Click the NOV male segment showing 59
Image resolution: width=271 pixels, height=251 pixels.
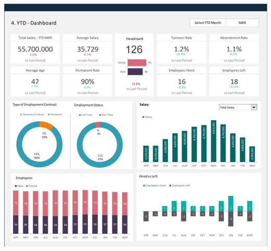(x=85, y=224)
